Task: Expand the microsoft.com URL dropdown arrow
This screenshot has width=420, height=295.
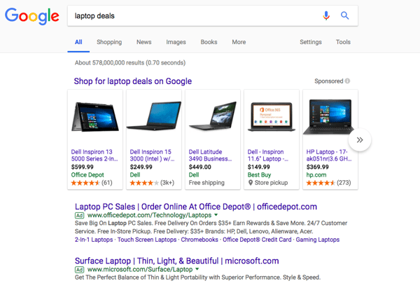Action: click(x=197, y=269)
